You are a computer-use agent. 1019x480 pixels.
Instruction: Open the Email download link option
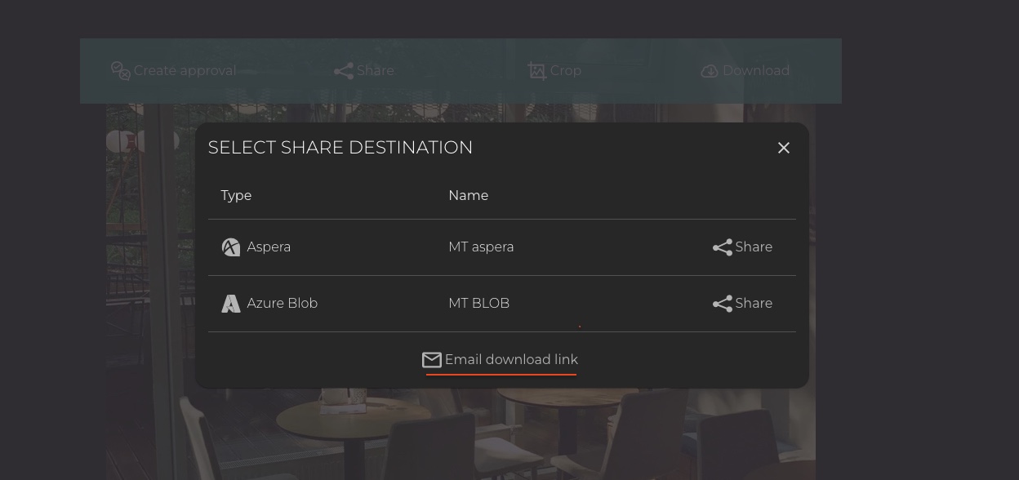511,360
